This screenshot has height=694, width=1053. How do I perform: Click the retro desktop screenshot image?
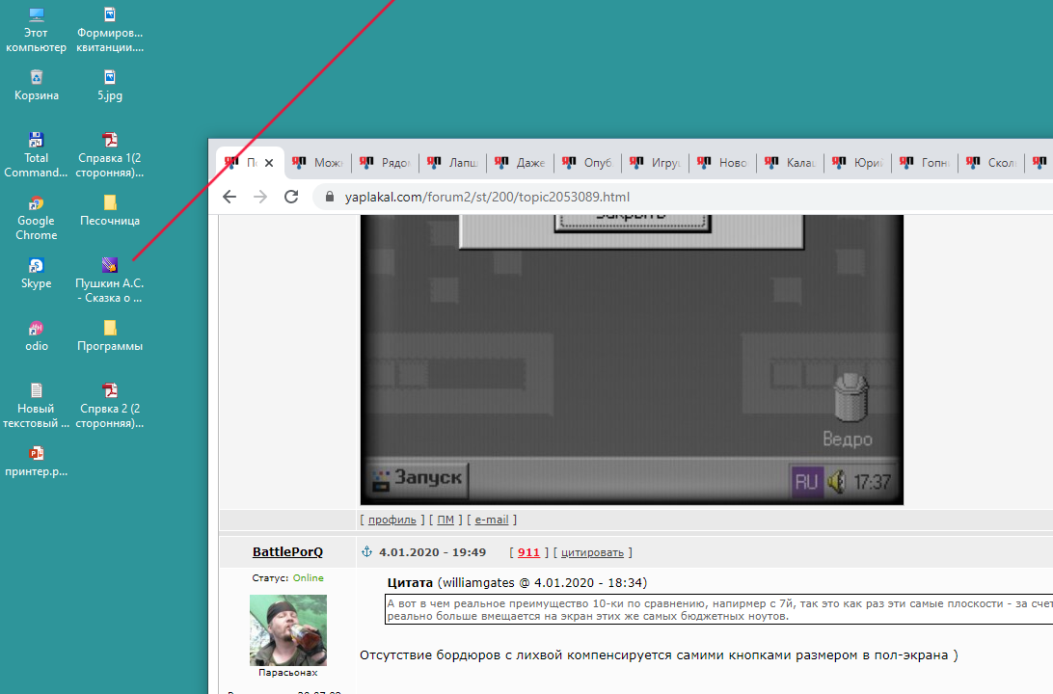tap(632, 360)
